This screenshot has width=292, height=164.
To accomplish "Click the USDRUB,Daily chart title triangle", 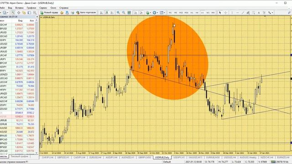I will (41, 17).
